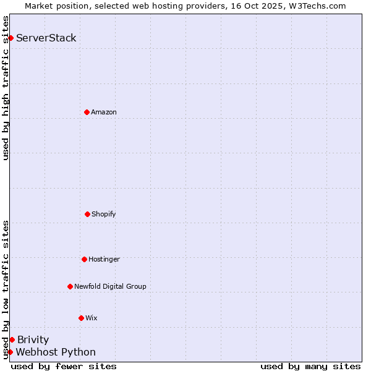Click the red marker next to Amazon
Image resolution: width=371 pixels, height=371 pixels.
tap(87, 112)
